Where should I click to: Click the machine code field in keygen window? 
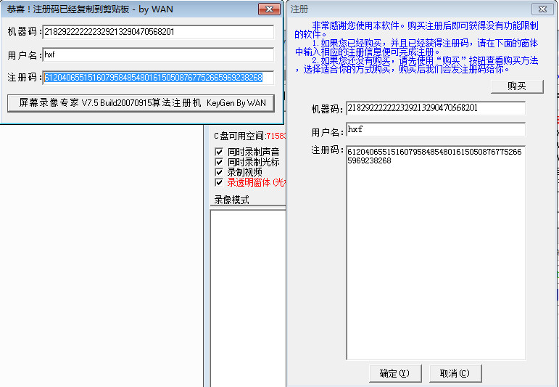point(158,32)
